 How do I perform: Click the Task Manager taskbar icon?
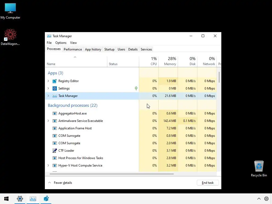click(x=33, y=199)
